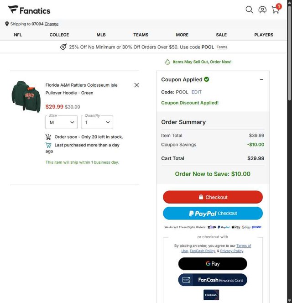Open the shopping cart icon

[x=276, y=10]
